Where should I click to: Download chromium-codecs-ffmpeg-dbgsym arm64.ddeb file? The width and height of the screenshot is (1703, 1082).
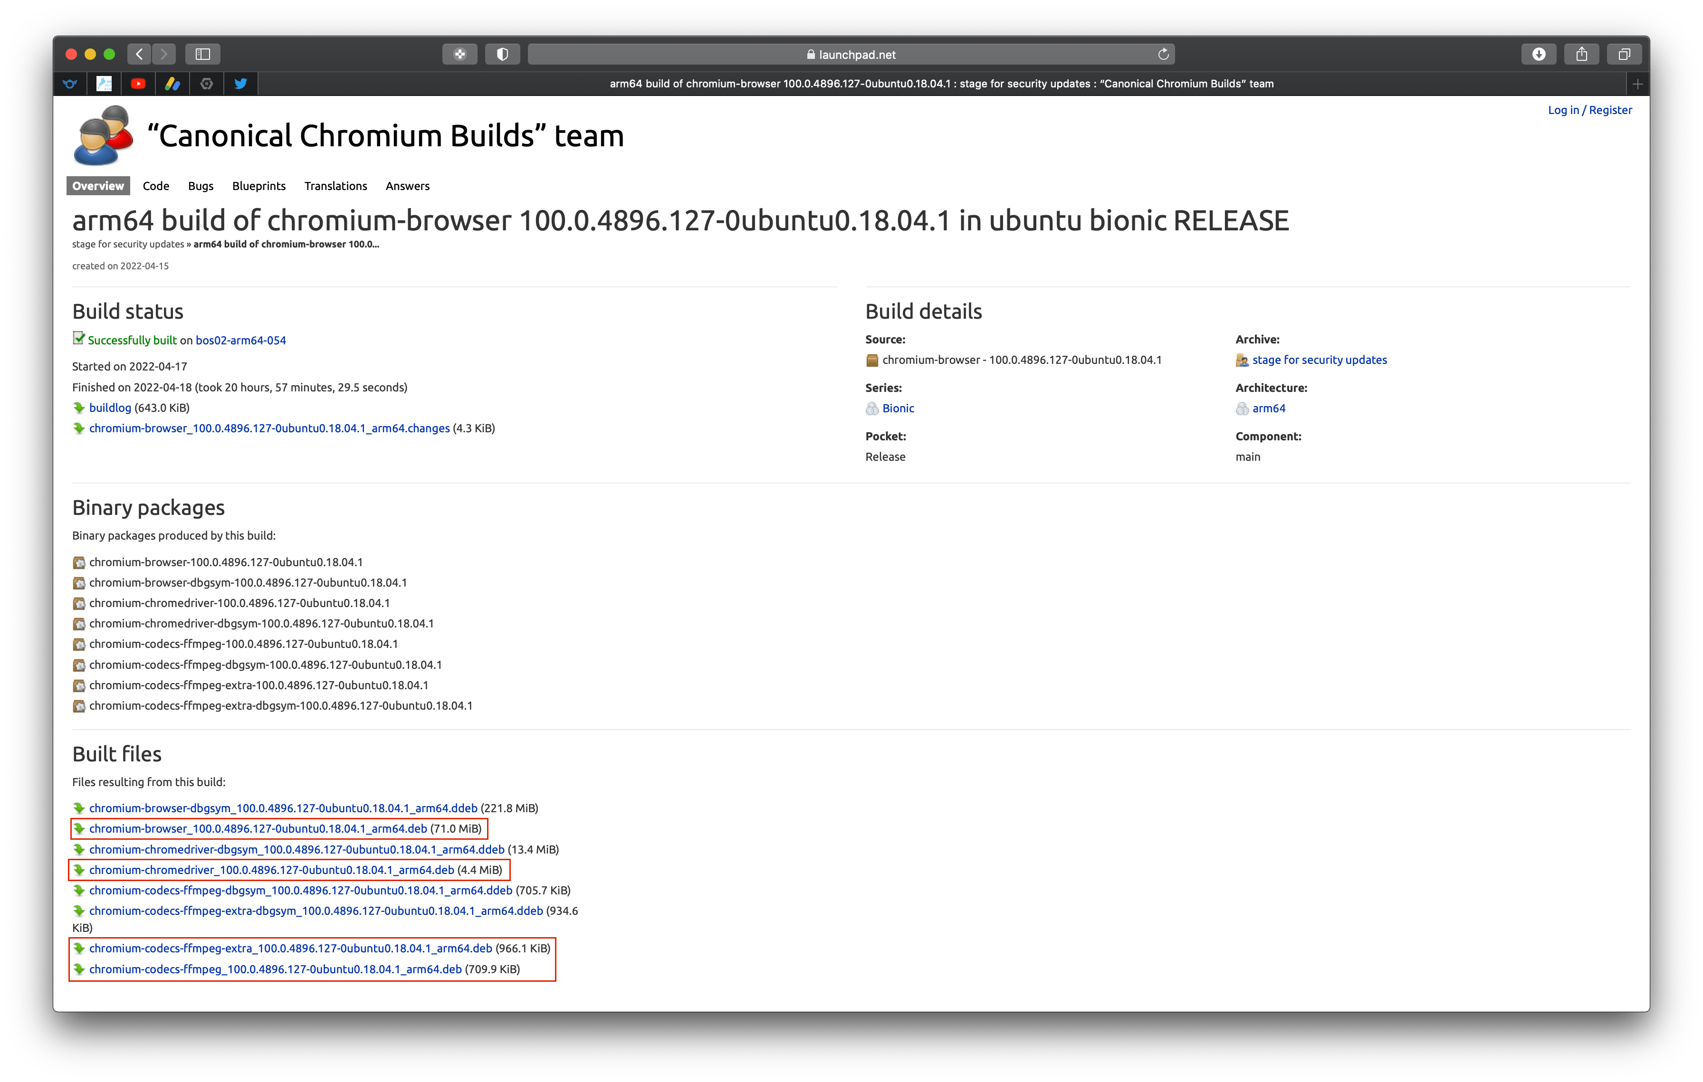tap(301, 891)
